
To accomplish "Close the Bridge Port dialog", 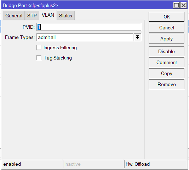I will [x=183, y=5].
